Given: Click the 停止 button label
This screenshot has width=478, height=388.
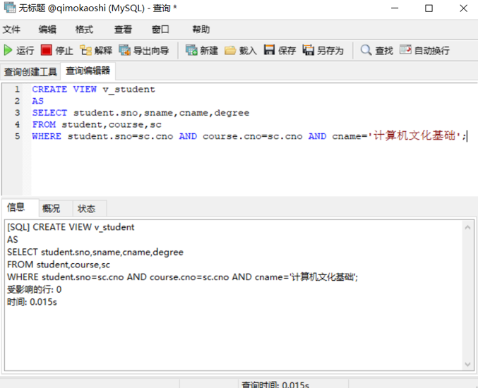Looking at the screenshot, I should click(x=64, y=51).
